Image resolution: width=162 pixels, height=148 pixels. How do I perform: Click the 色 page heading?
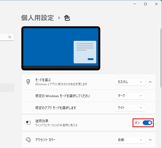pyautogui.click(x=67, y=18)
